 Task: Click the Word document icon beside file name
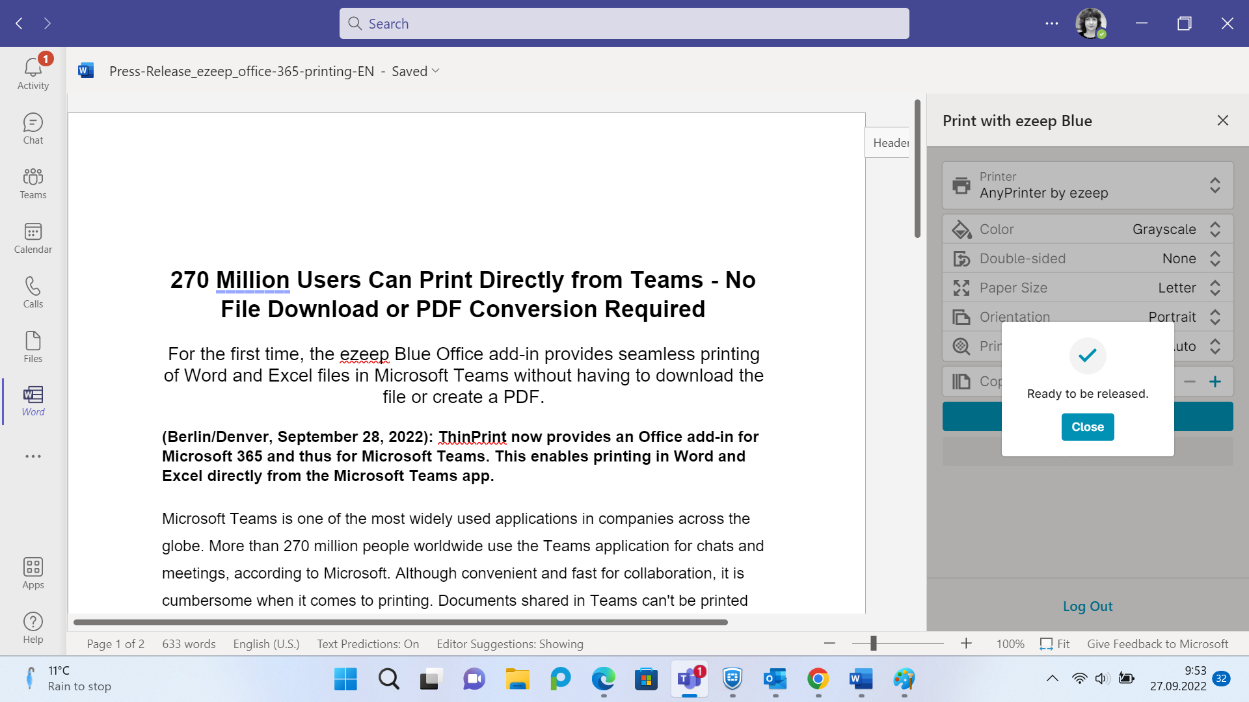(x=86, y=70)
